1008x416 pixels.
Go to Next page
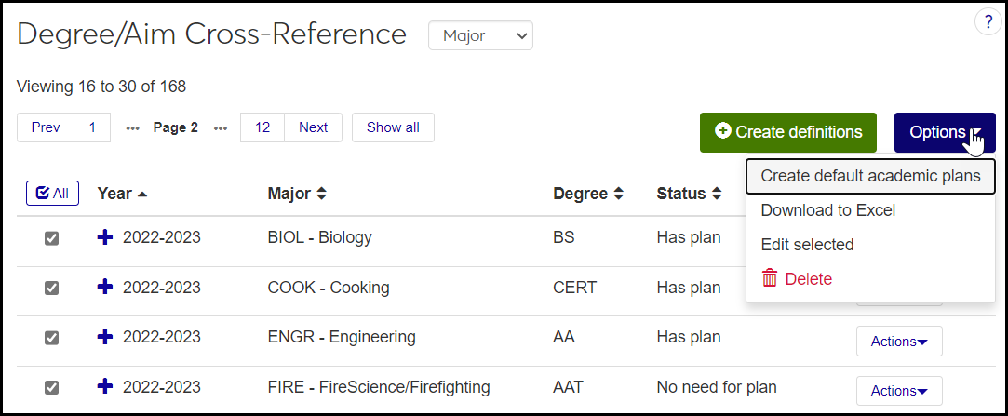[x=313, y=127]
